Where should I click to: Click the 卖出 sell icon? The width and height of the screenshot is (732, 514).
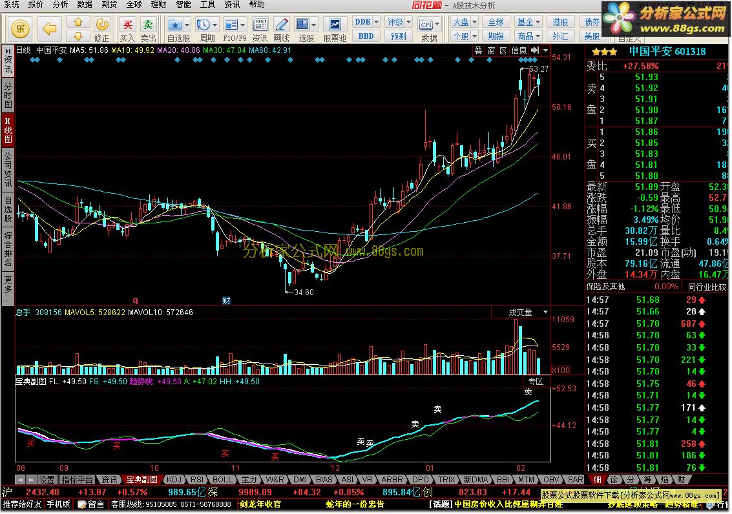(148, 29)
